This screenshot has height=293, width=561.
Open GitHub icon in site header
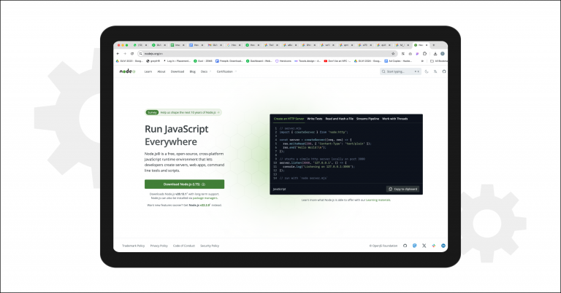[444, 71]
